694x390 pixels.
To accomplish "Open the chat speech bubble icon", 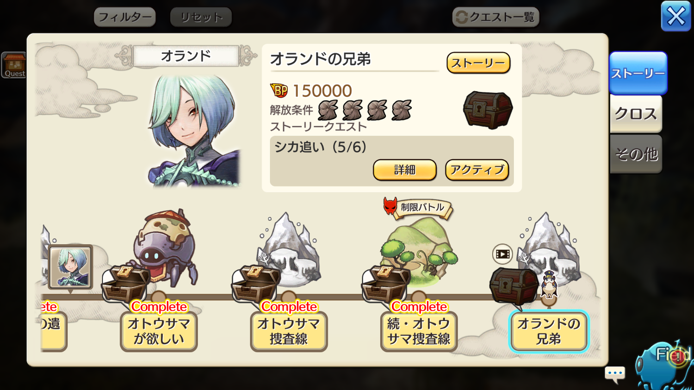I will (615, 374).
